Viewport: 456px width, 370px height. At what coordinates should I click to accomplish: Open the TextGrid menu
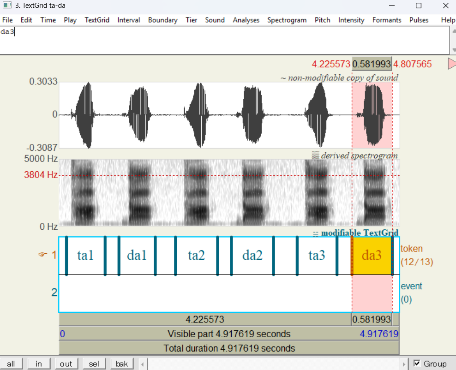(97, 20)
